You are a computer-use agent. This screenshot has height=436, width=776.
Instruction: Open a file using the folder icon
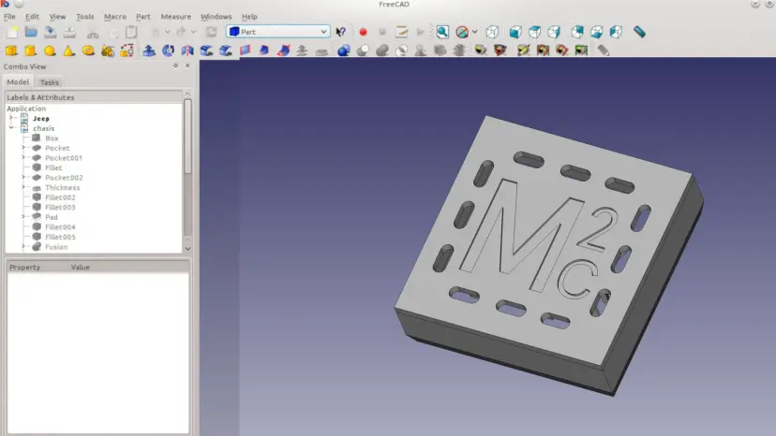click(x=31, y=32)
